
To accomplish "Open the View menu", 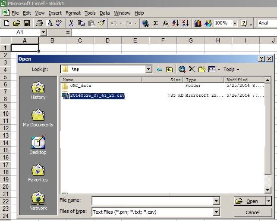I will 40,13.
